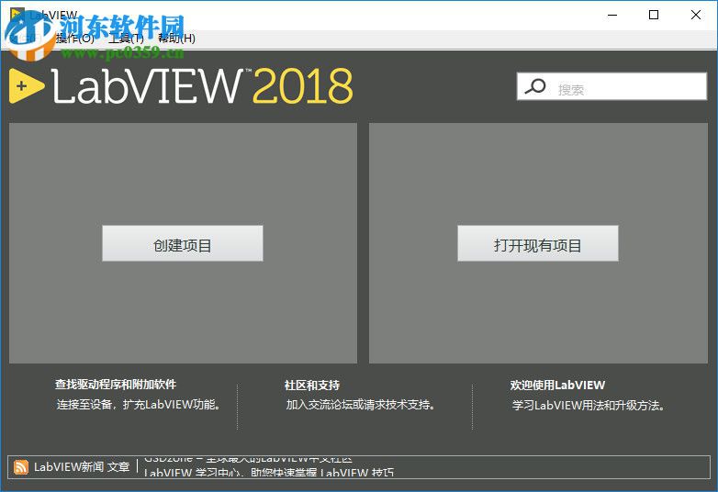
Task: Open the 操作(O) menu
Action: click(x=75, y=39)
